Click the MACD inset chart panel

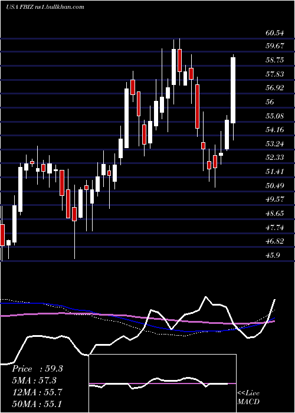163,383
